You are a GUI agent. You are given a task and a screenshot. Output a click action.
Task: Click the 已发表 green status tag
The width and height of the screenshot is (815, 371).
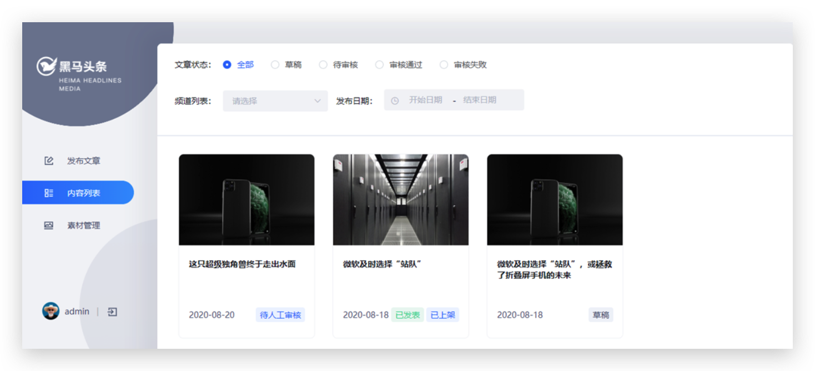[407, 315]
